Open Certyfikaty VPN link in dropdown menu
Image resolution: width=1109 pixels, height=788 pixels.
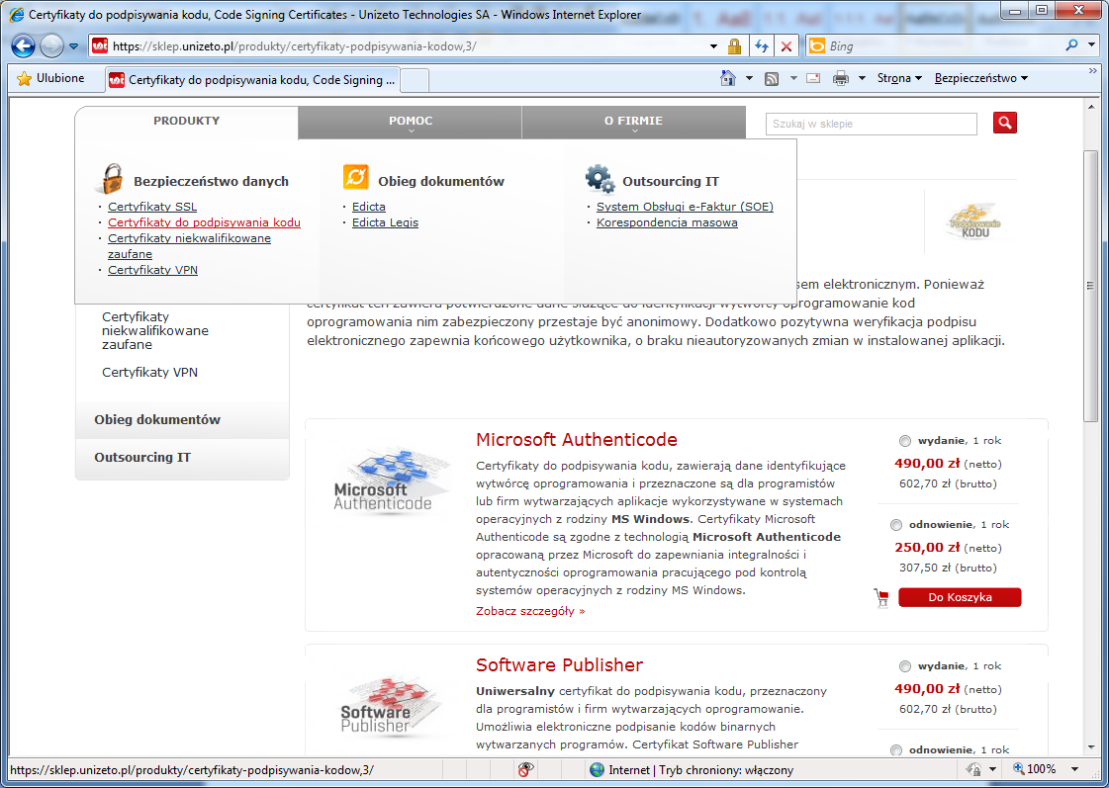point(152,270)
